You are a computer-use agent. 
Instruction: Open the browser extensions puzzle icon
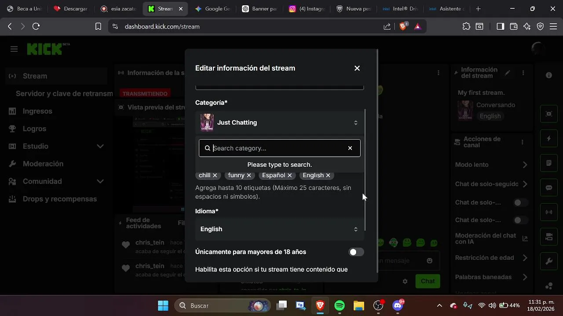[x=466, y=26]
